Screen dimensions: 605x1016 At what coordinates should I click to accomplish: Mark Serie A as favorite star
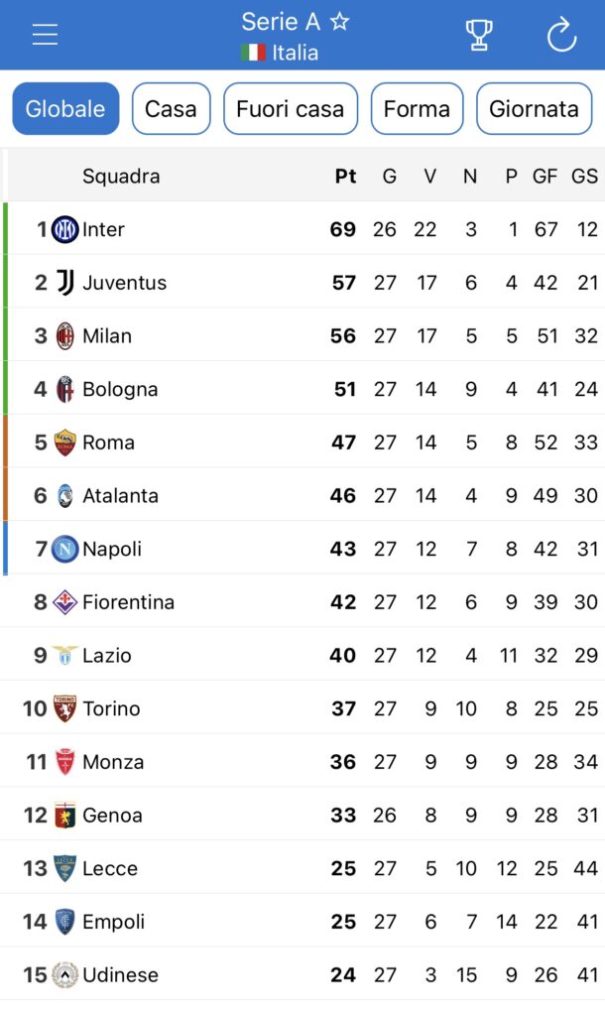(x=339, y=22)
